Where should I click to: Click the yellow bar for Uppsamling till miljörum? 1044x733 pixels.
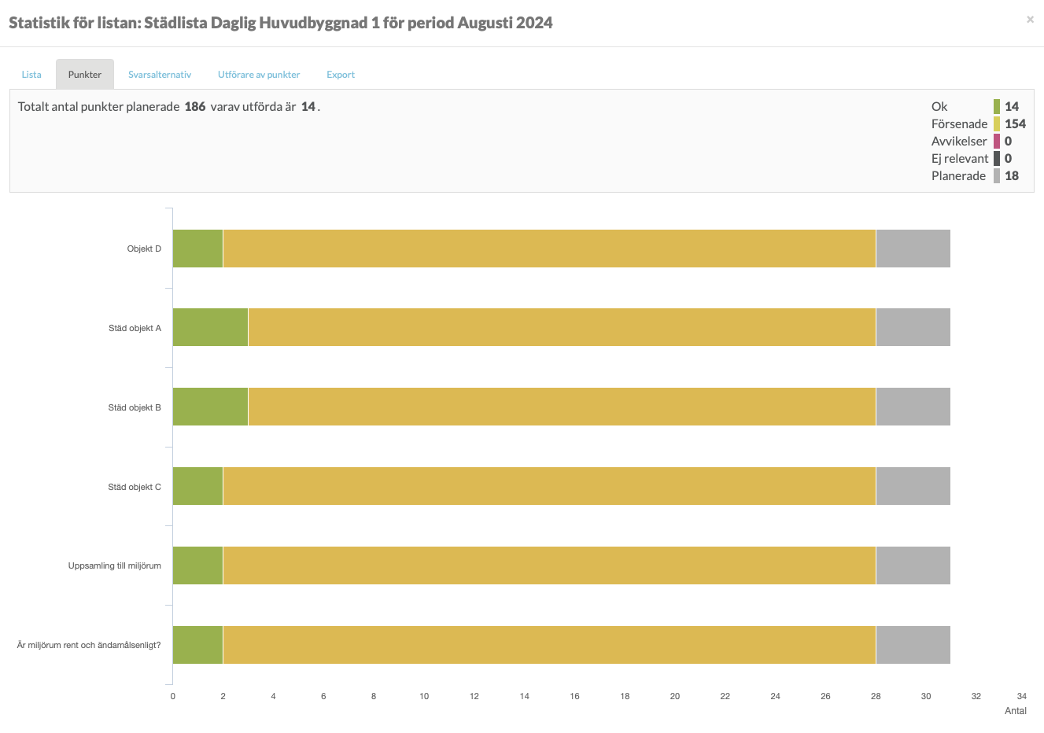click(x=549, y=565)
